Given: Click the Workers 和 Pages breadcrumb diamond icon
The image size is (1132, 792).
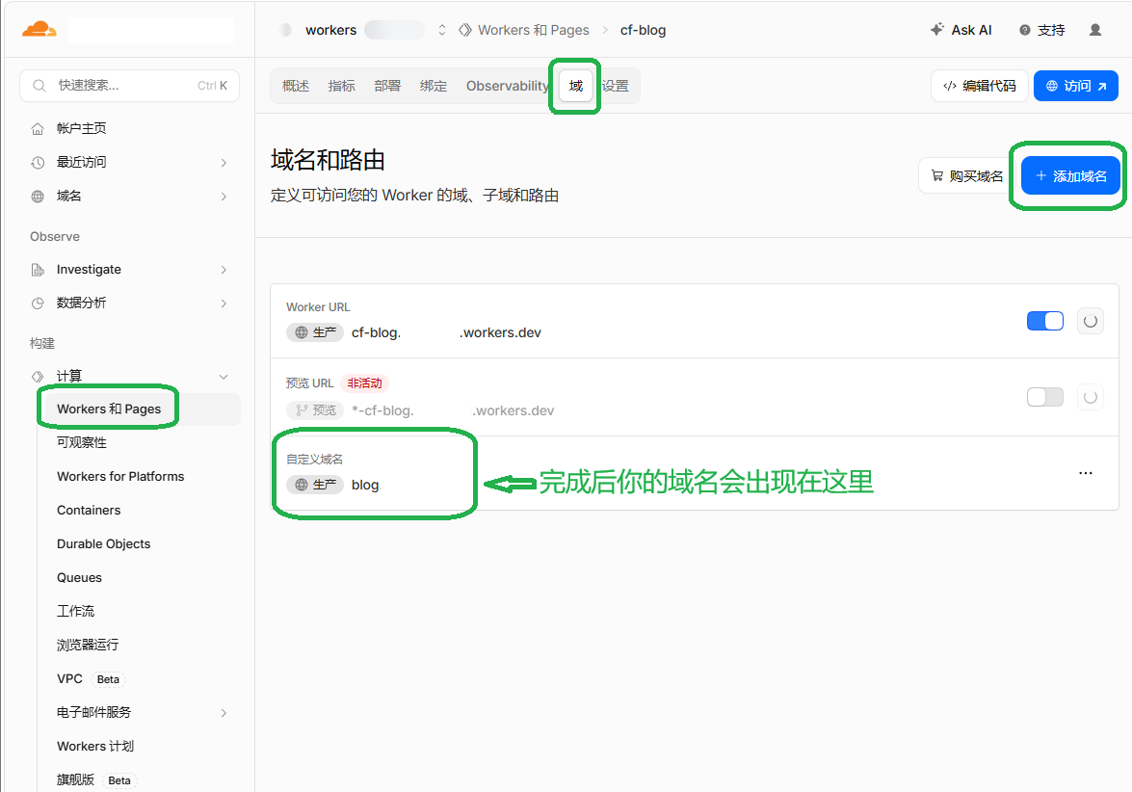Looking at the screenshot, I should point(465,30).
